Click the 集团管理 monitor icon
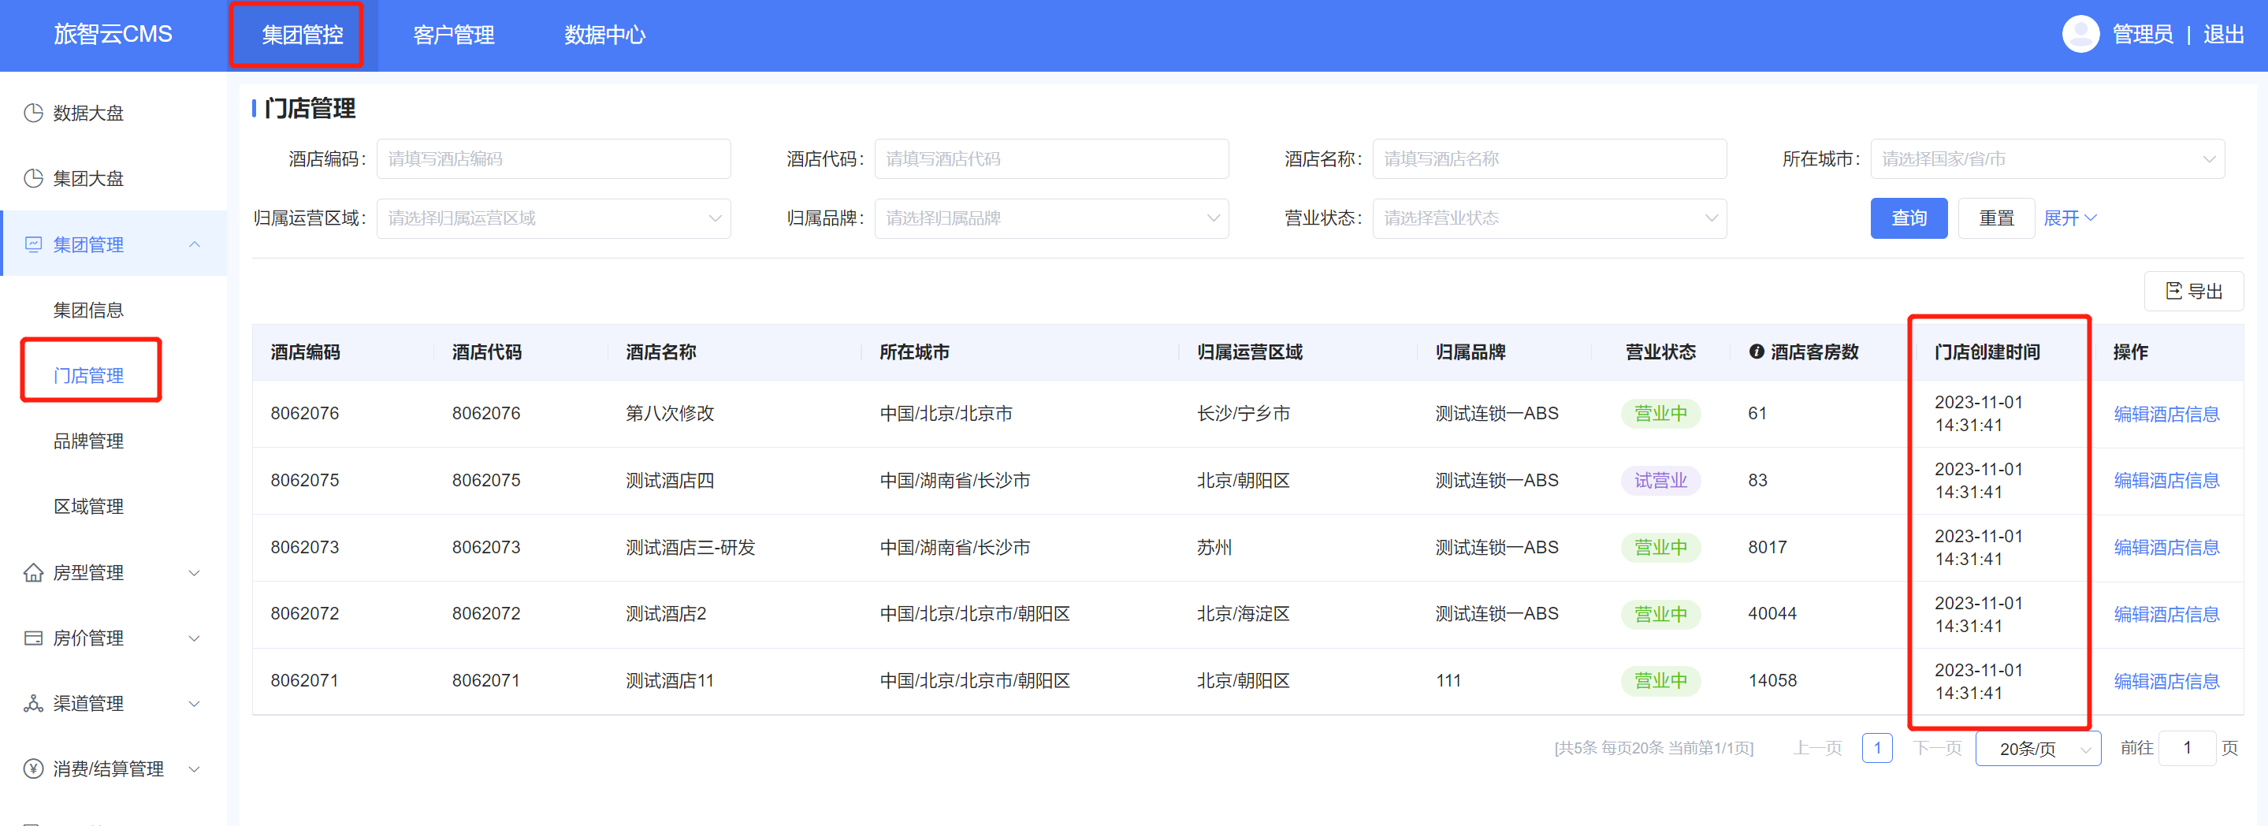This screenshot has width=2268, height=826. 33,244
